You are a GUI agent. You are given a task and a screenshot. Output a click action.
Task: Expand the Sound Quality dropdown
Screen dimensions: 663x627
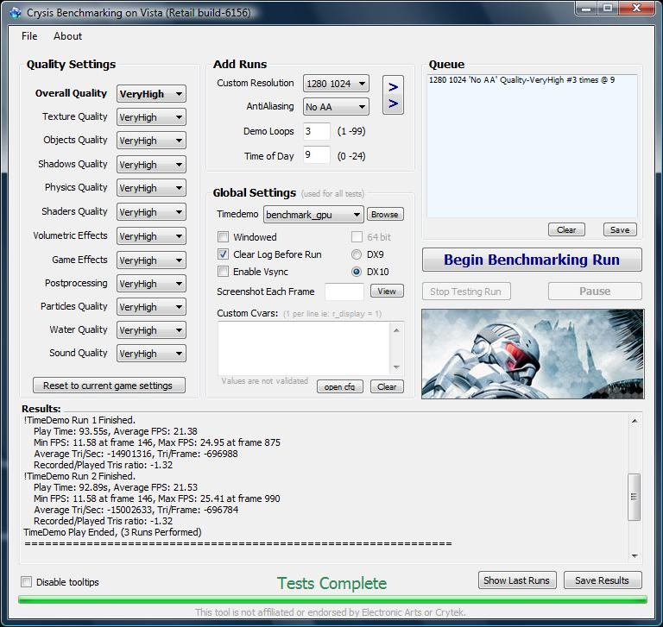(151, 354)
